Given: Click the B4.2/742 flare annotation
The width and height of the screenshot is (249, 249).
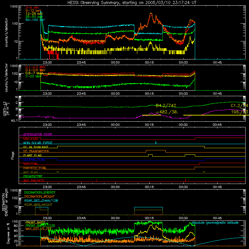Looking at the screenshot, I should [x=166, y=106].
